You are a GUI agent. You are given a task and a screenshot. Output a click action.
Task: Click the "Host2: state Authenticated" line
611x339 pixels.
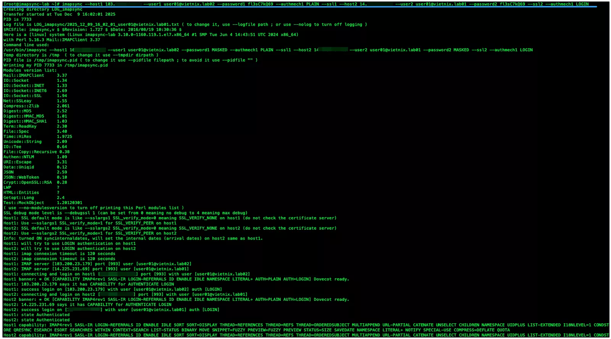[x=36, y=320]
